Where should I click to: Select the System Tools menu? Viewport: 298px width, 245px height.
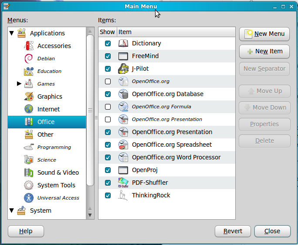coord(56,185)
